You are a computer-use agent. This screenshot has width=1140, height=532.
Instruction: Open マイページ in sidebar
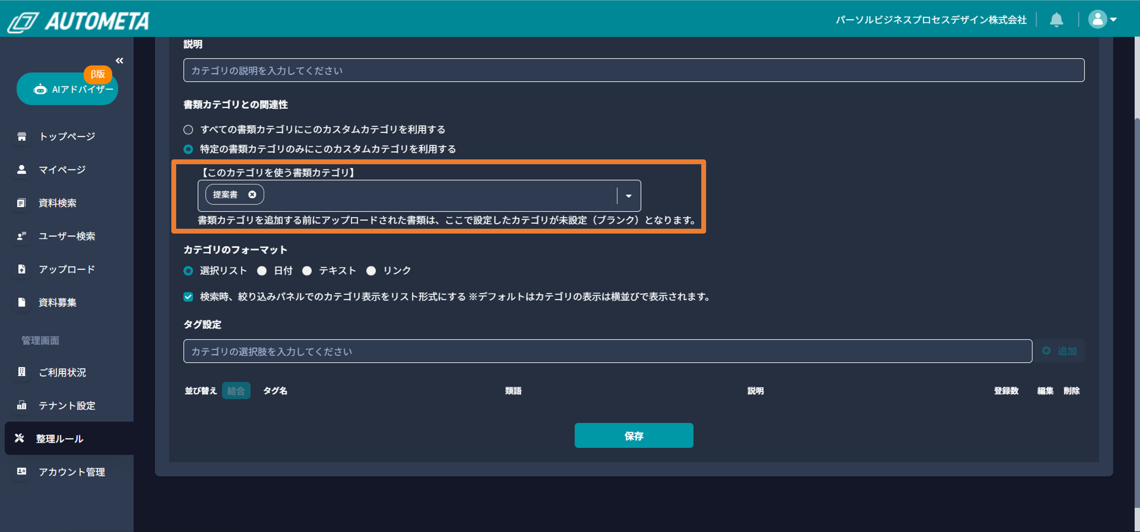pyautogui.click(x=63, y=169)
